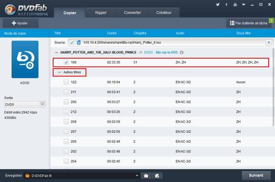Click the info icon next to Blu-ray to DVD
The height and width of the screenshot is (182, 275).
181,52
